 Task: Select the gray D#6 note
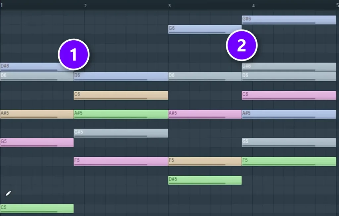pyautogui.click(x=289, y=67)
